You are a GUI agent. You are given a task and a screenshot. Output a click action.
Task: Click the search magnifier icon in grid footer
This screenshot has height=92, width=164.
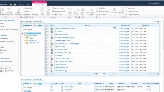(x=47, y=74)
